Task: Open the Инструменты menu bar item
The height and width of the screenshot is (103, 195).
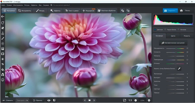Action: pyautogui.click(x=18, y=5)
